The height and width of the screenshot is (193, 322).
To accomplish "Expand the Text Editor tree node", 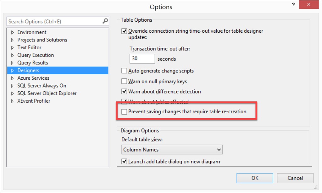I will tap(12, 47).
